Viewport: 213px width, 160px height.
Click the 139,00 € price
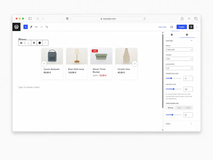coord(72,73)
